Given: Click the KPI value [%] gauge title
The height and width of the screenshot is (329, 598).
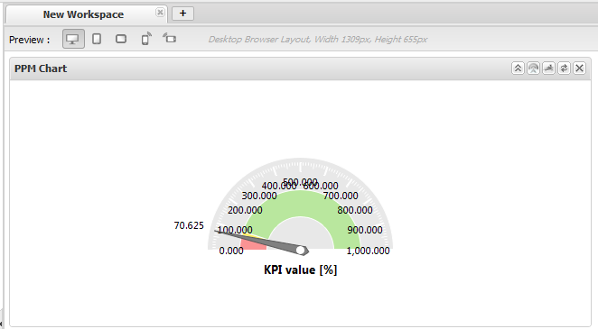Looking at the screenshot, I should click(x=301, y=270).
